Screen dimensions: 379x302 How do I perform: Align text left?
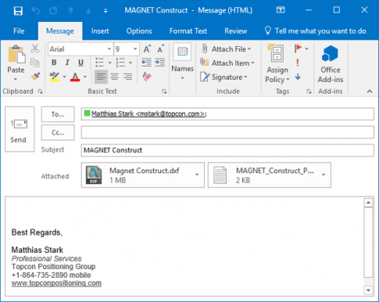click(x=101, y=77)
